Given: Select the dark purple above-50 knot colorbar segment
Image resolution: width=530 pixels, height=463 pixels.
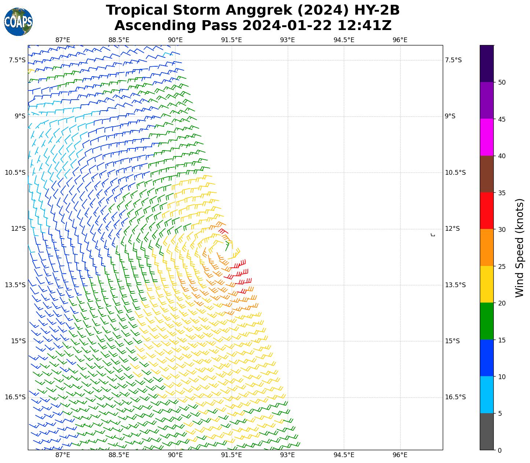Looking at the screenshot, I should click(x=487, y=63).
